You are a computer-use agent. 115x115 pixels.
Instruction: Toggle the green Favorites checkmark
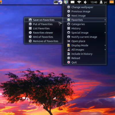tap(69, 20)
